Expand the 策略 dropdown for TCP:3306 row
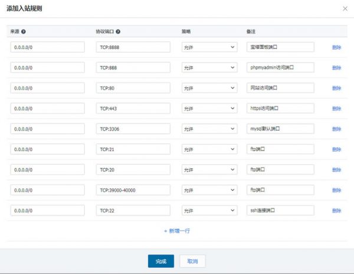354x274 pixels. click(205, 129)
